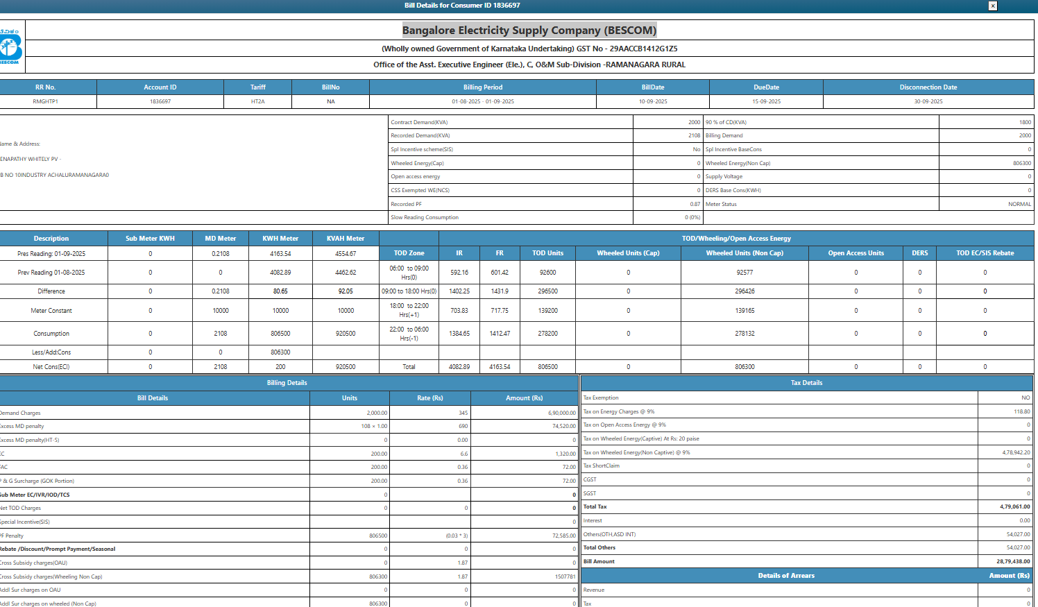Click the 'RR No.' column header
Viewport: 1038px width, 607px height.
tap(46, 87)
